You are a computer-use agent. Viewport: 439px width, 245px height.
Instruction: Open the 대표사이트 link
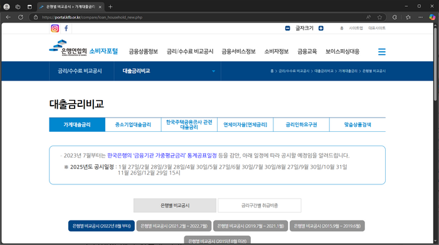click(x=377, y=28)
